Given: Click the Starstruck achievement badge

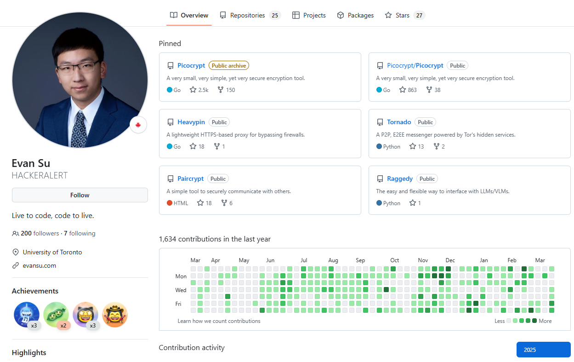Looking at the screenshot, I should pos(85,315).
